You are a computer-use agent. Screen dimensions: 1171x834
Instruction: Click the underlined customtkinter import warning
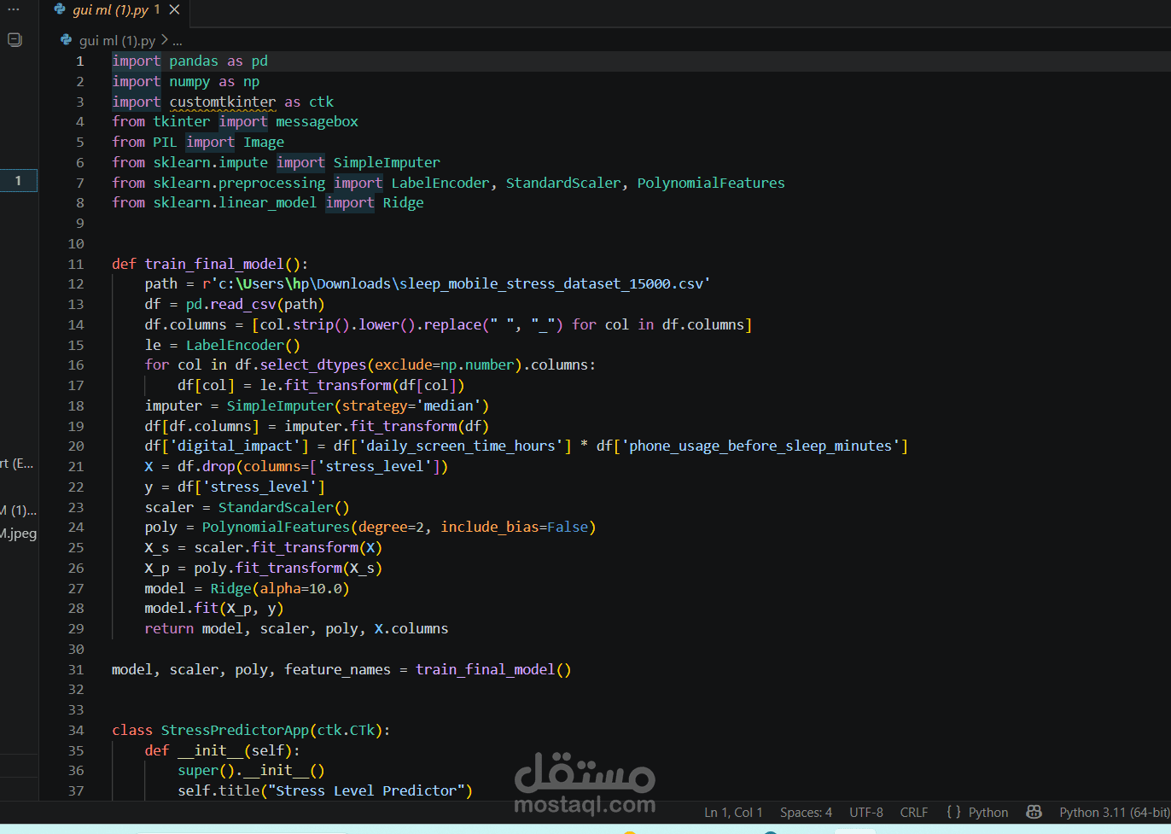222,102
